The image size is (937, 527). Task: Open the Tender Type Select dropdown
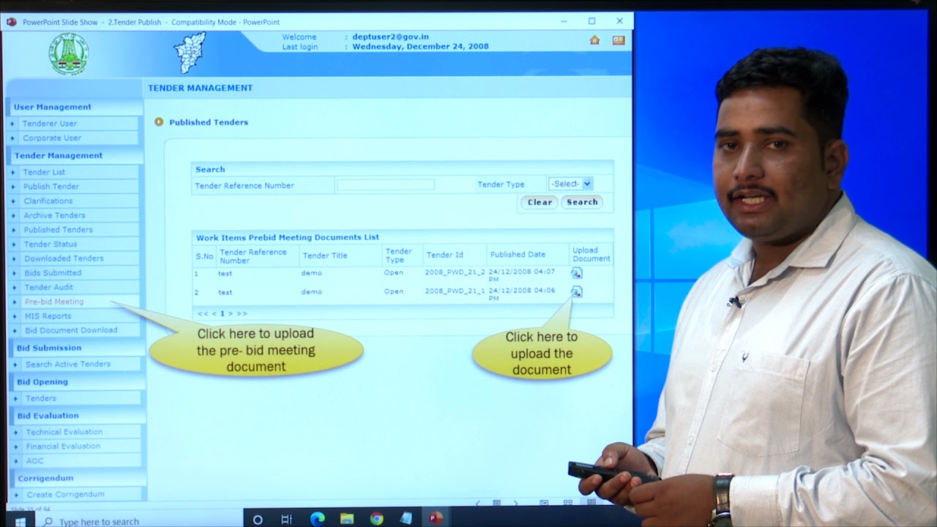click(x=571, y=184)
